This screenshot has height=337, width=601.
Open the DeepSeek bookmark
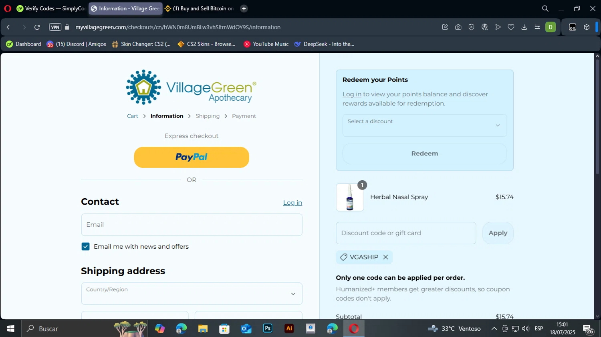(x=324, y=44)
